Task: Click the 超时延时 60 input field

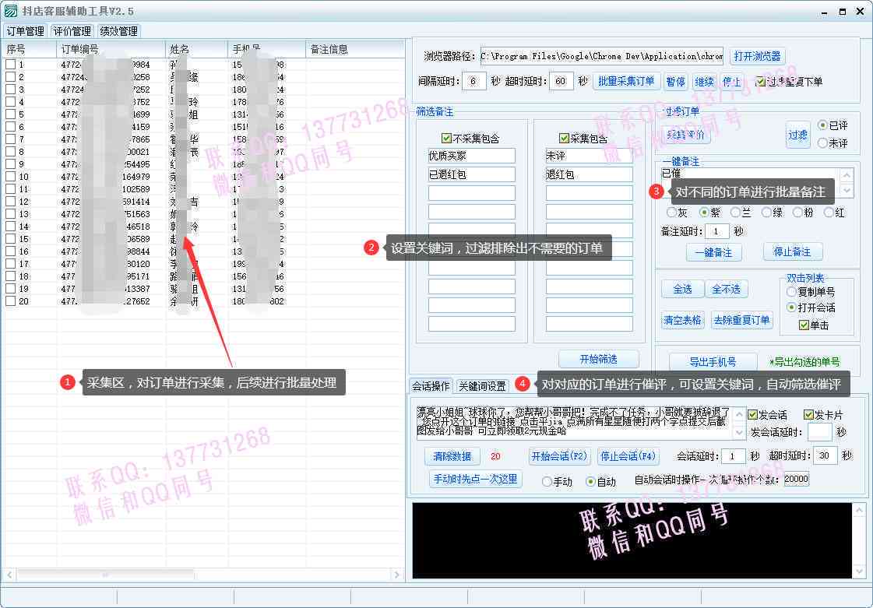Action: [561, 81]
